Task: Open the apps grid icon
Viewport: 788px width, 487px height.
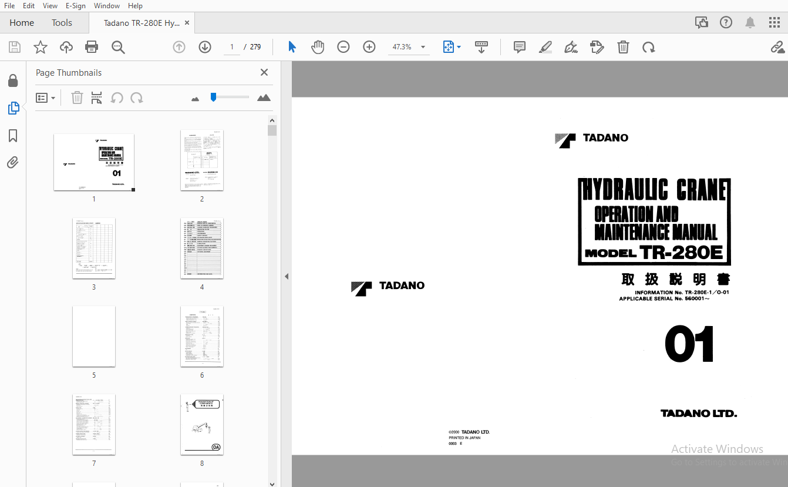Action: (774, 23)
